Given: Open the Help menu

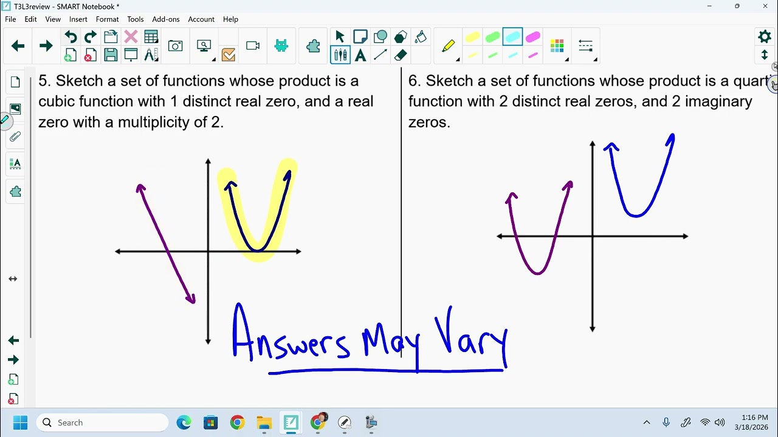Looking at the screenshot, I should coord(230,19).
